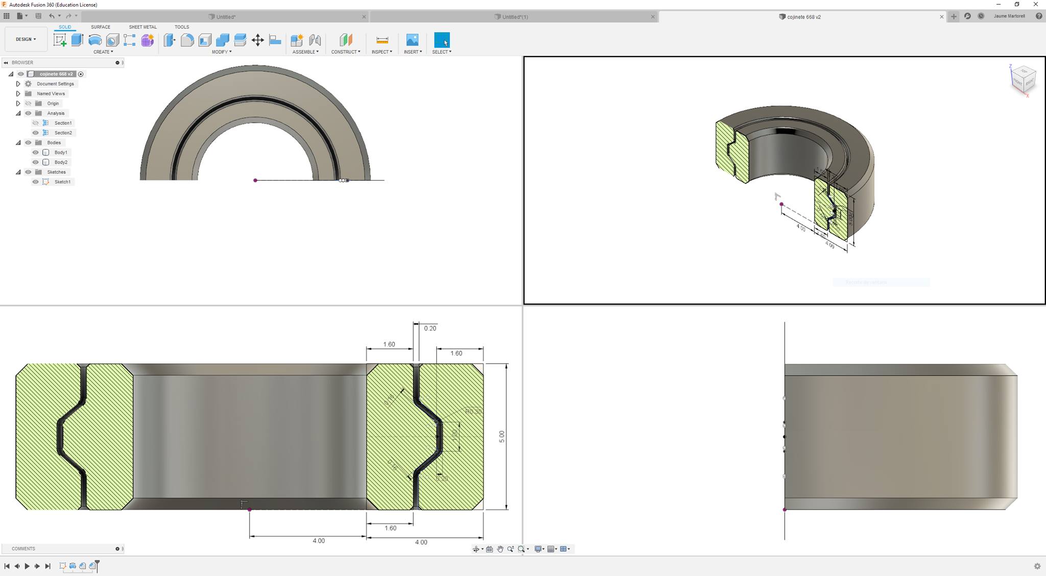
Task: Open the Help question mark icon
Action: tap(1039, 16)
